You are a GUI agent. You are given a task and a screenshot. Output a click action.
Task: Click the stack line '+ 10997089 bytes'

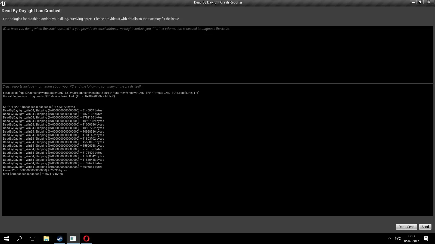(54, 121)
